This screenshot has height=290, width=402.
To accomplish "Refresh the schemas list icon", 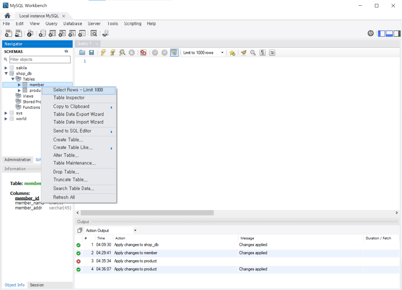I will pos(66,51).
